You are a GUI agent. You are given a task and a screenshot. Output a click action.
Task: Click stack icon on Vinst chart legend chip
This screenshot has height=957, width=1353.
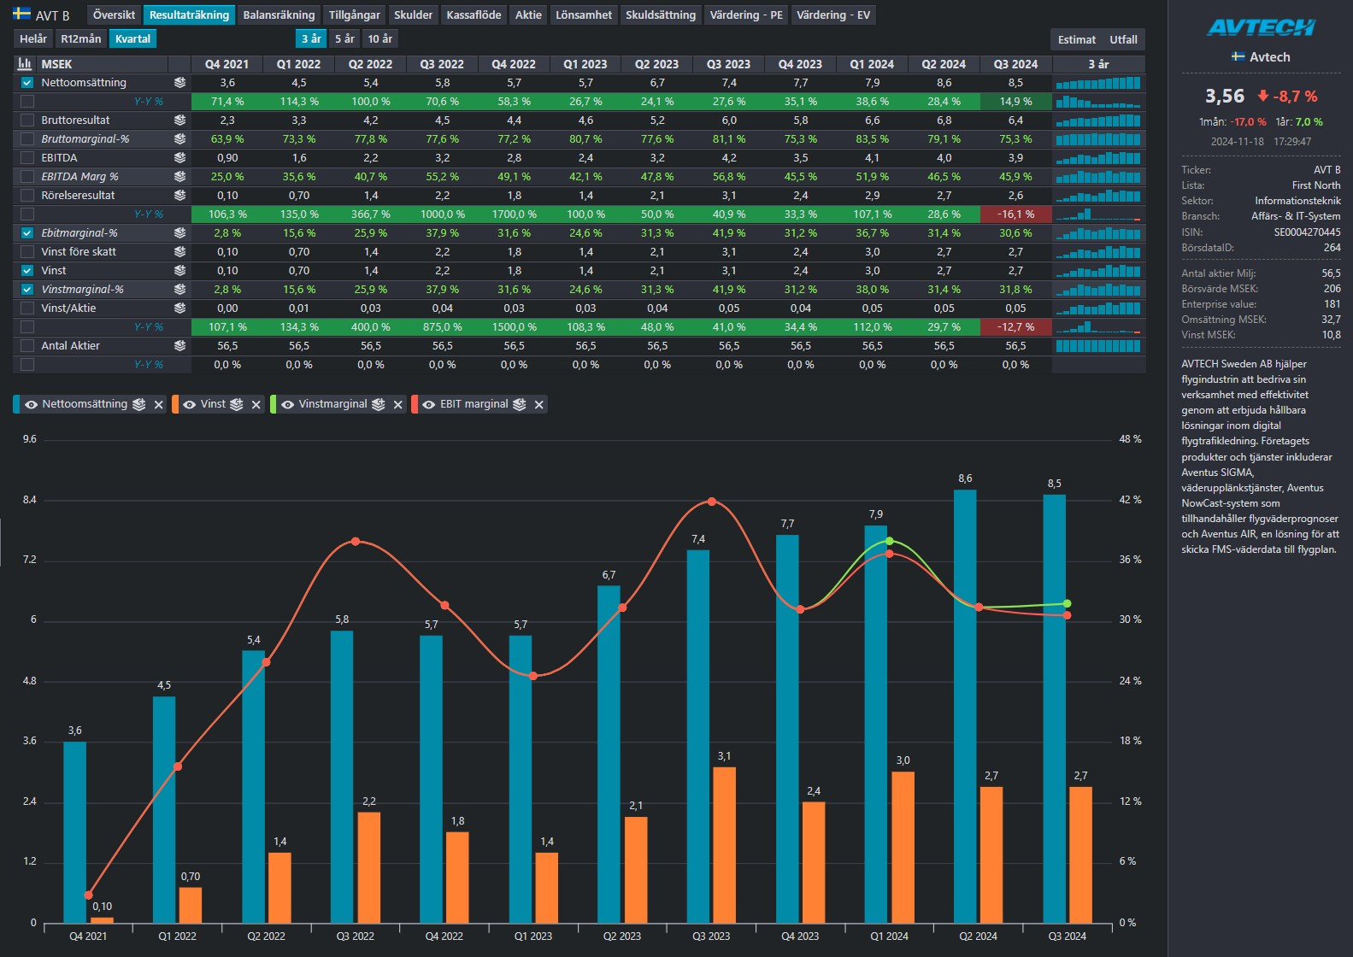click(237, 404)
